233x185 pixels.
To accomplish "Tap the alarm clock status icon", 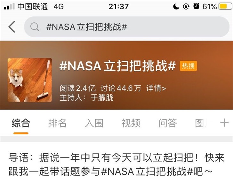I will tap(196, 6).
